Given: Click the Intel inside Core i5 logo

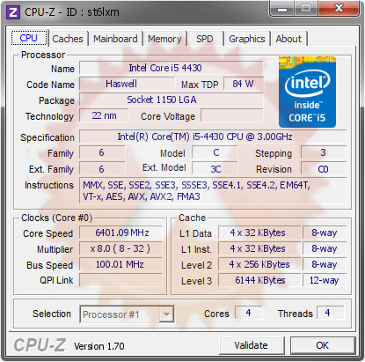Looking at the screenshot, I should (307, 92).
